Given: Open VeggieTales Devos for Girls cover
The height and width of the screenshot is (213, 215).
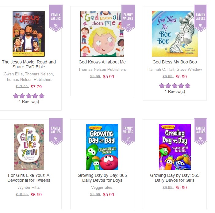Looking at the screenshot, I should tap(175, 147).
